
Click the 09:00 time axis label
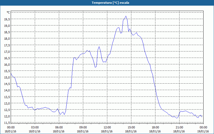[83, 128]
